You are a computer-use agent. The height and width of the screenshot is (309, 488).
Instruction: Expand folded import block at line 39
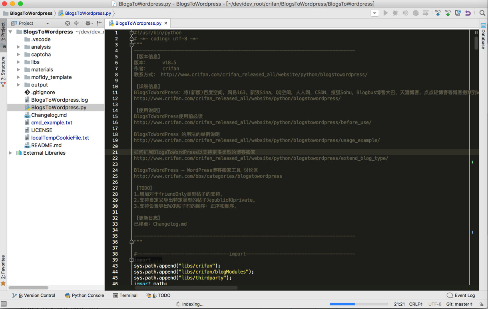tap(131, 260)
